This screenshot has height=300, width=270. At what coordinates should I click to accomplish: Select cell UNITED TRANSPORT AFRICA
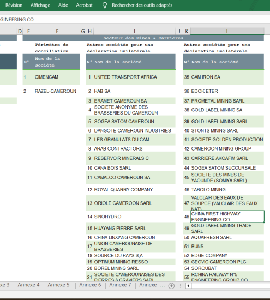click(135, 77)
